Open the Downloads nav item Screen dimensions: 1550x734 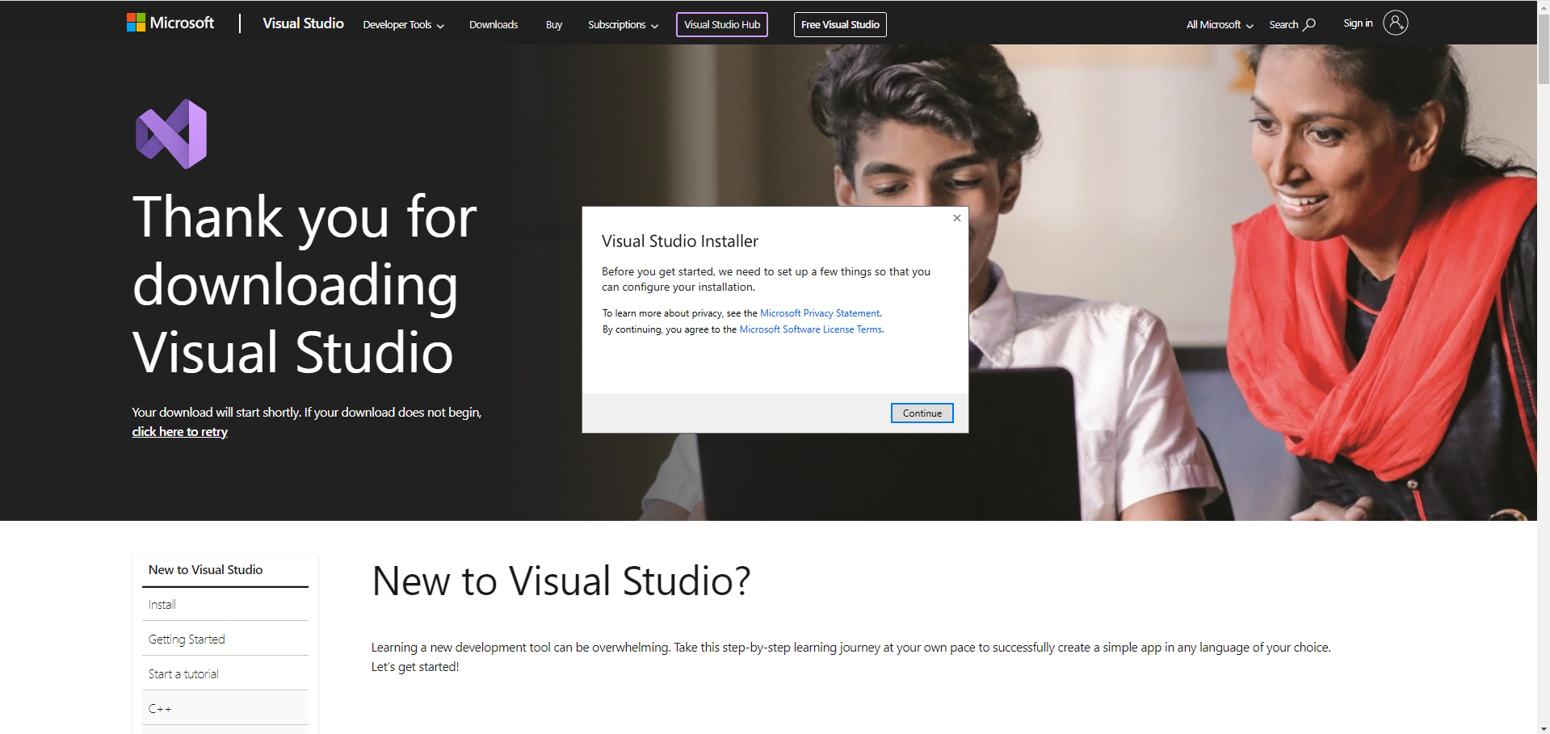(494, 25)
